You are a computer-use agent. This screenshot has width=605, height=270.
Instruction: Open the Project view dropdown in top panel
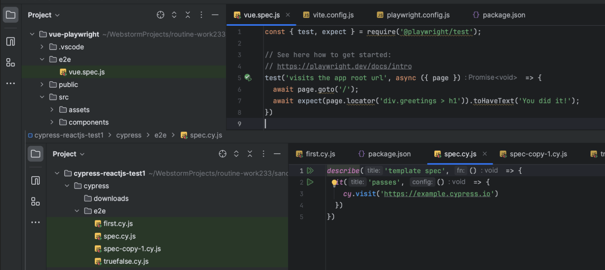(44, 15)
